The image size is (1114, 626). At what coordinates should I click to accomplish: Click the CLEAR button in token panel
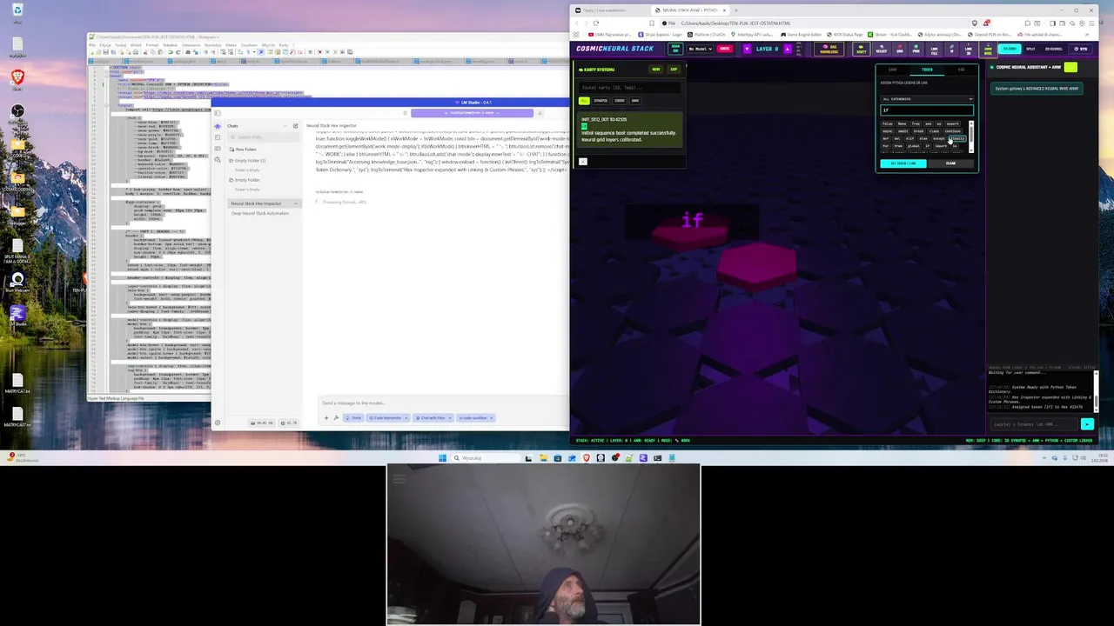click(951, 163)
